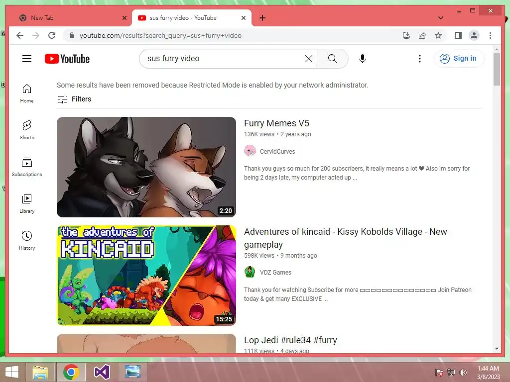Click the forward navigation arrow
The width and height of the screenshot is (510, 382).
point(36,35)
